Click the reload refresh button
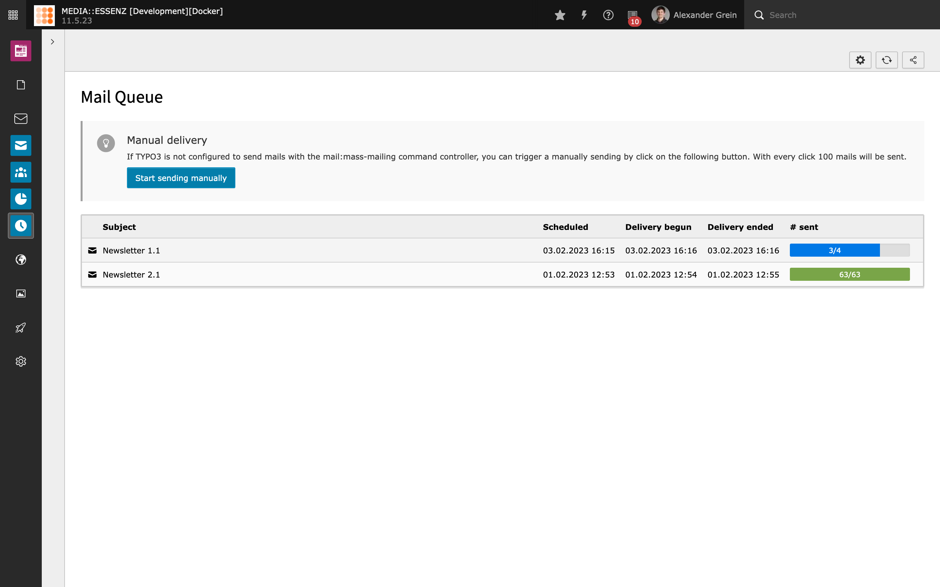Image resolution: width=940 pixels, height=587 pixels. [x=886, y=60]
